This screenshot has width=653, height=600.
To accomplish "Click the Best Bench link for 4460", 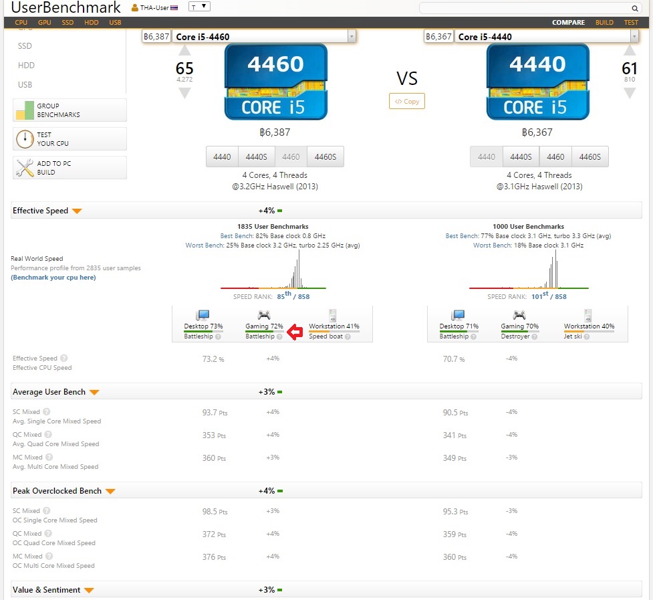I will (237, 236).
